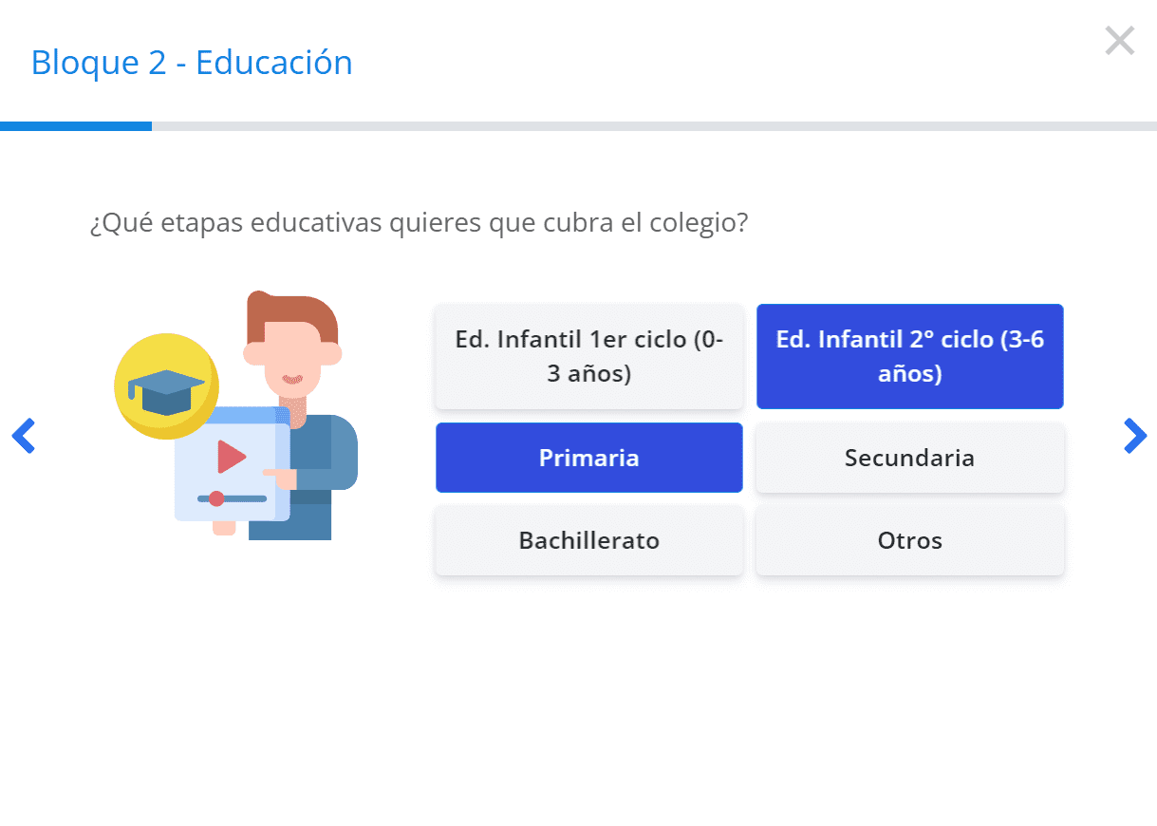Enable the Secundaria stage option
Screen dimensions: 1157x826
[909, 458]
